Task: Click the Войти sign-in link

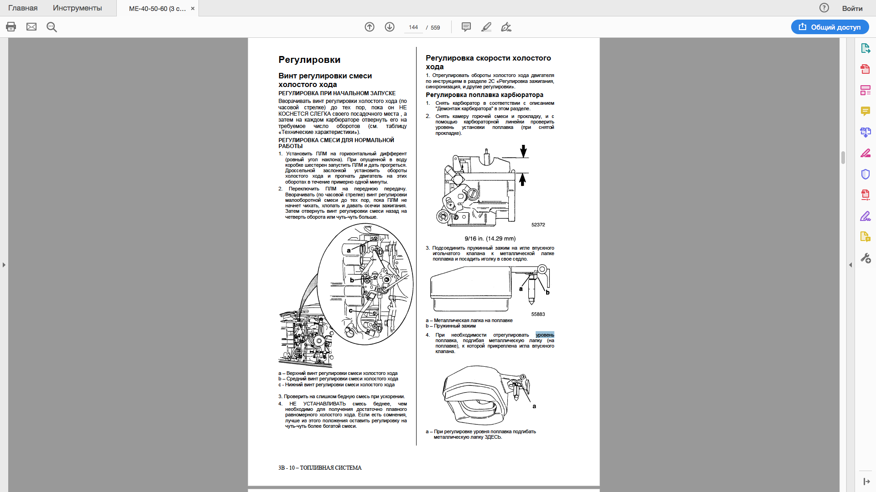Action: coord(852,8)
